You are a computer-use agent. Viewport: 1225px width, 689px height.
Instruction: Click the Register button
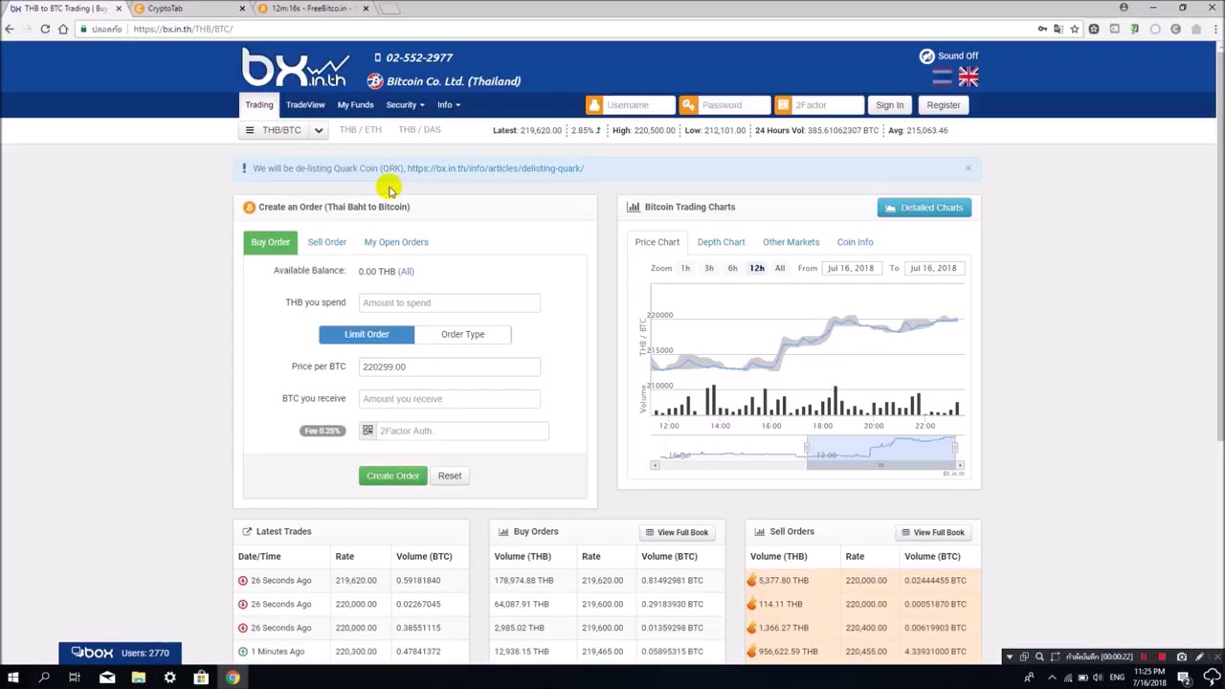click(943, 105)
